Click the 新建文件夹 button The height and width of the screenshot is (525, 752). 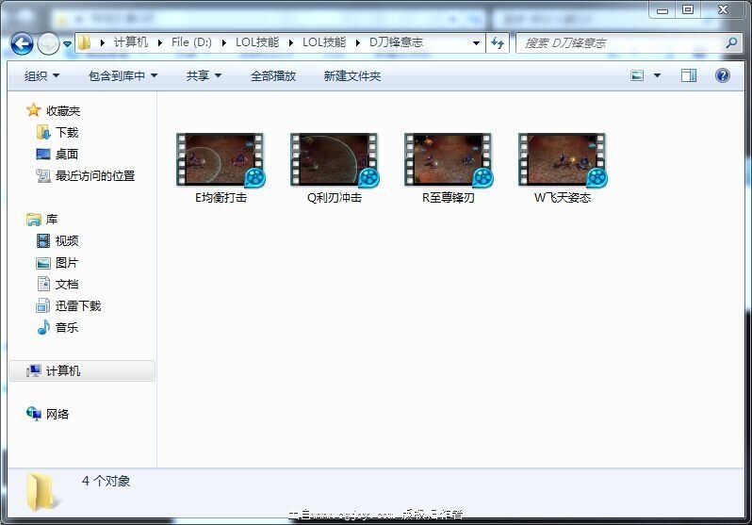351,76
